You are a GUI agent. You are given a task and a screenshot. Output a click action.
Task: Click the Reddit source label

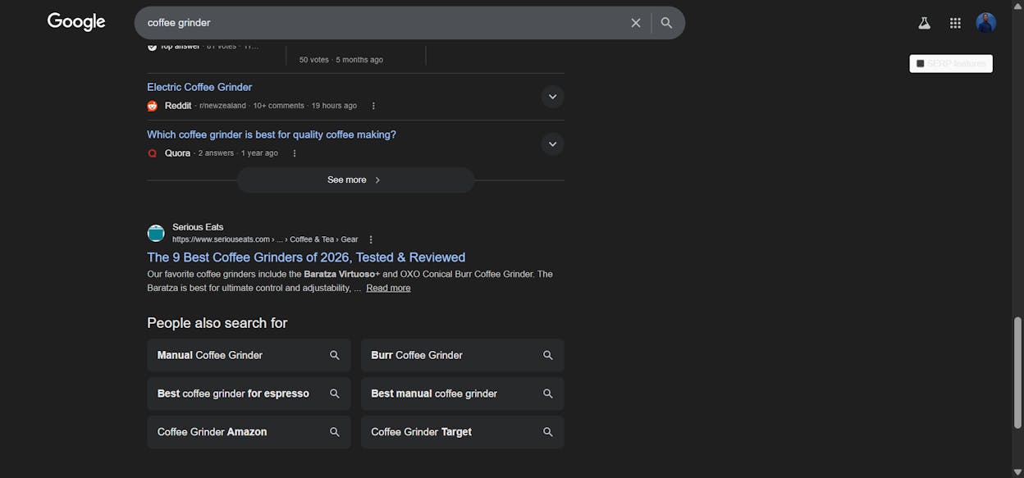[x=178, y=106]
